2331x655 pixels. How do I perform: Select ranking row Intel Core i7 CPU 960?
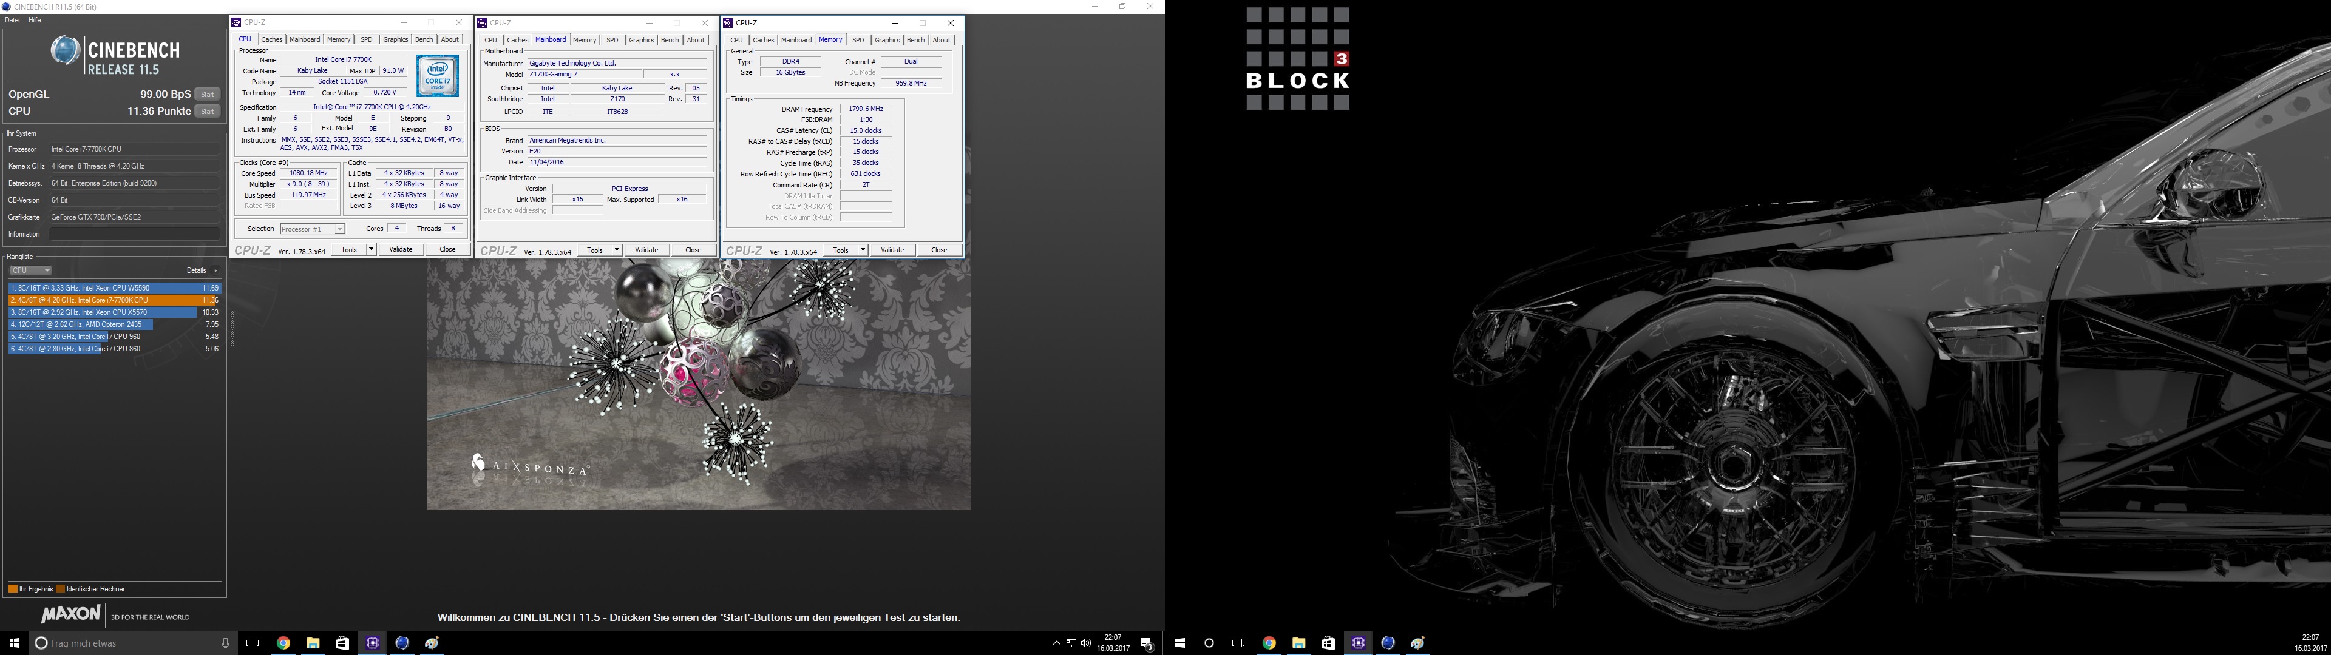115,337
